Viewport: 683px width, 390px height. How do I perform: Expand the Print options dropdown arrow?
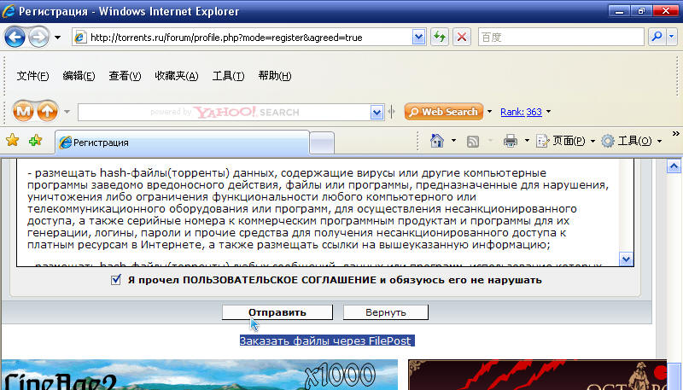point(527,141)
